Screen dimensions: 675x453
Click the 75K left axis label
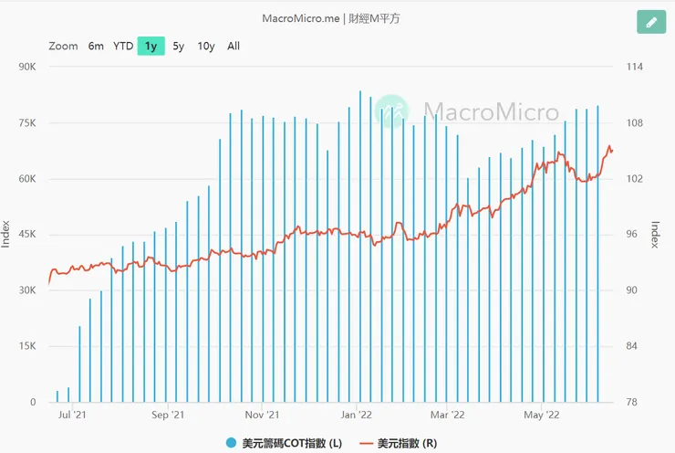tap(27, 123)
